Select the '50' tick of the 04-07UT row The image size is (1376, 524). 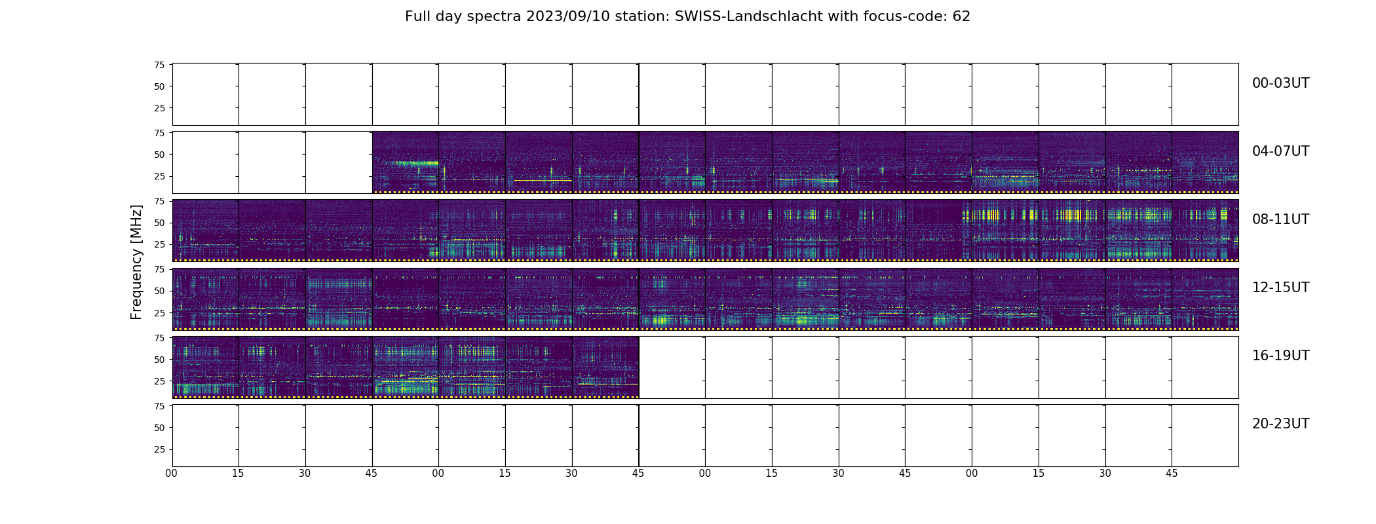[159, 155]
